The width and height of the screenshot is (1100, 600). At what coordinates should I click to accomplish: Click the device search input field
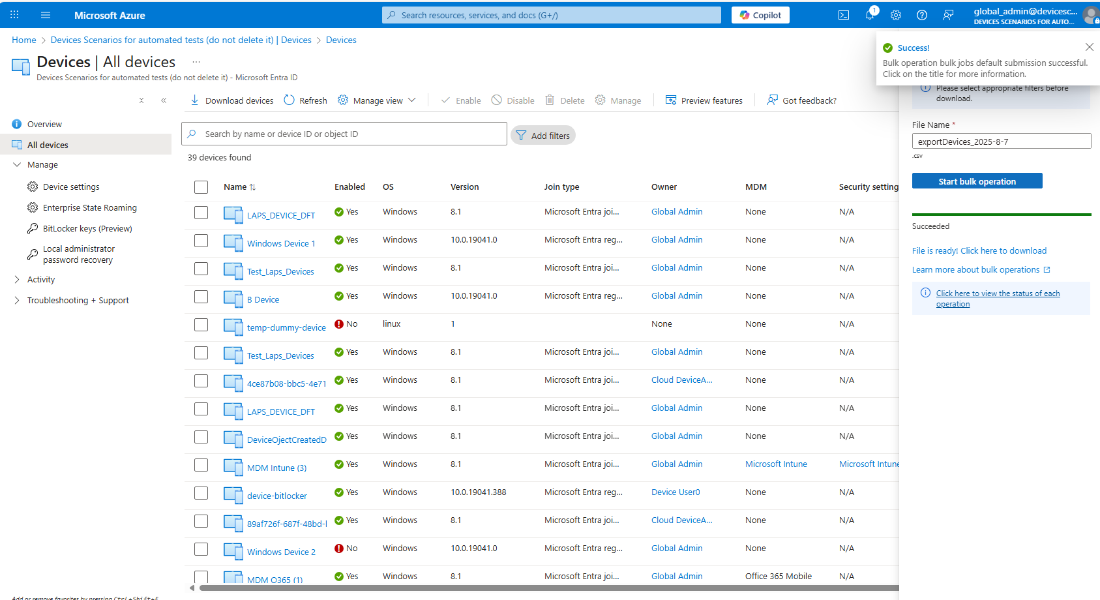(344, 134)
